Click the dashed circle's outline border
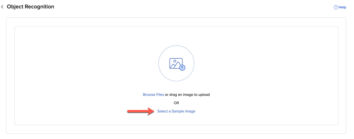Image resolution: width=354 pixels, height=139 pixels. pos(159,63)
